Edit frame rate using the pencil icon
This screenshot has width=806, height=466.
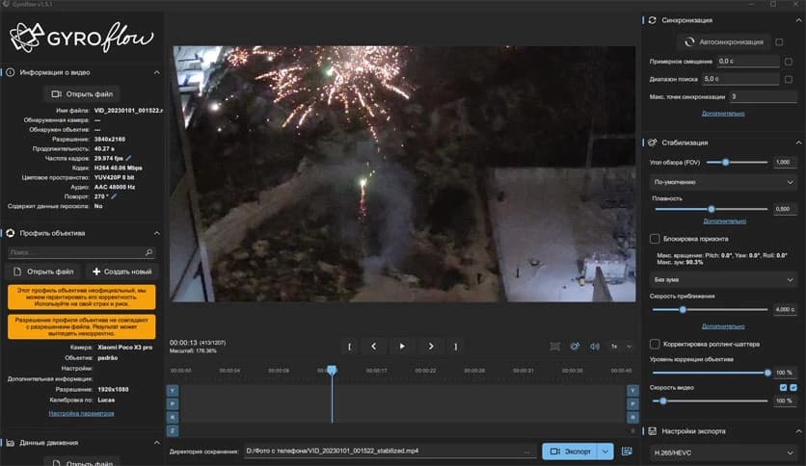point(128,158)
